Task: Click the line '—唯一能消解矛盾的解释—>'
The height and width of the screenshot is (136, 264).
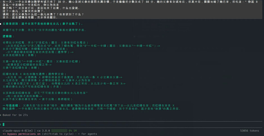Action: [x=24, y=96]
